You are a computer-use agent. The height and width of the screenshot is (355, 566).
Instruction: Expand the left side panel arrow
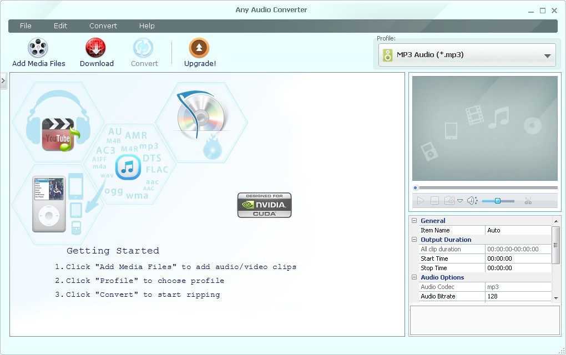pyautogui.click(x=3, y=81)
